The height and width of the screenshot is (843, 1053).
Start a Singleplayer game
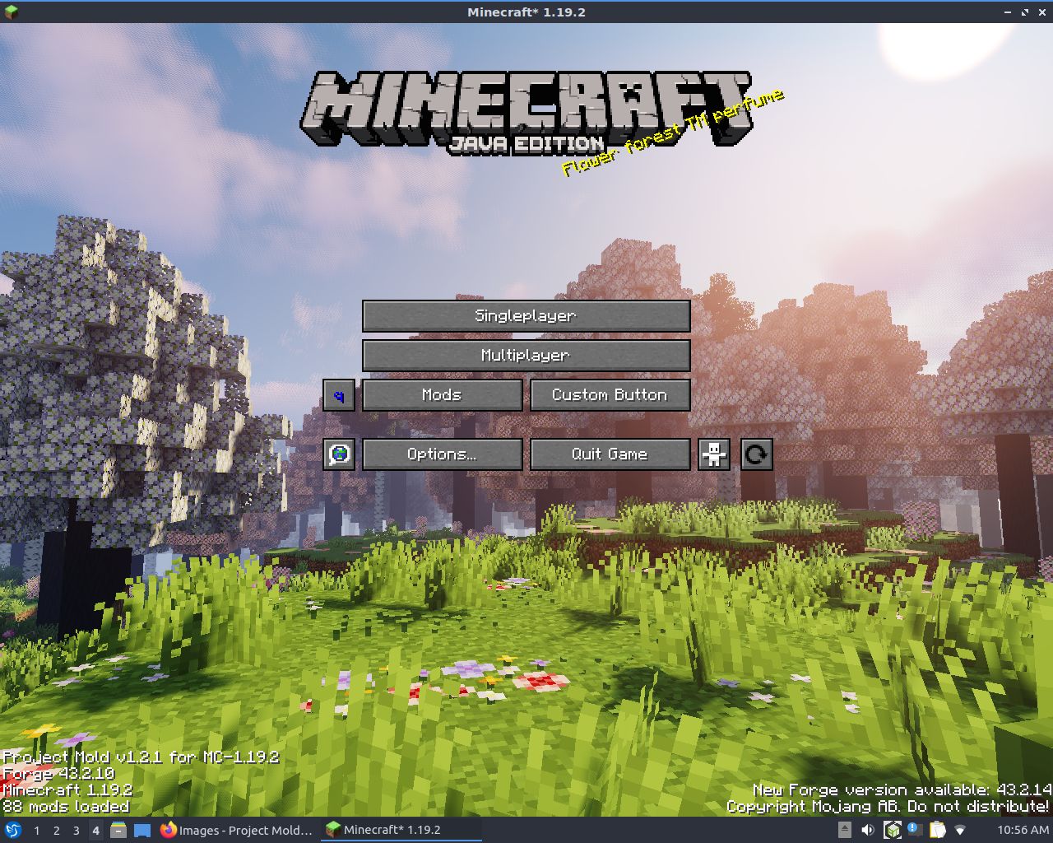pyautogui.click(x=526, y=315)
